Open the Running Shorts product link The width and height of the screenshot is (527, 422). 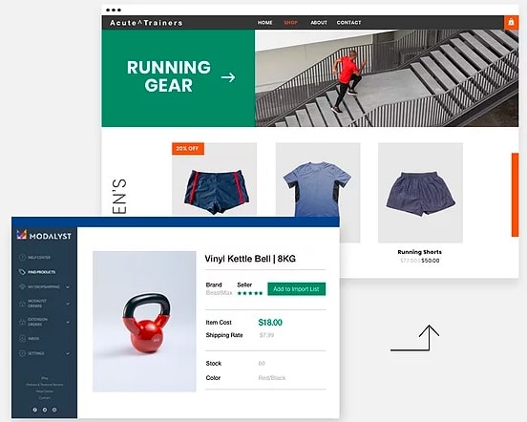(419, 252)
